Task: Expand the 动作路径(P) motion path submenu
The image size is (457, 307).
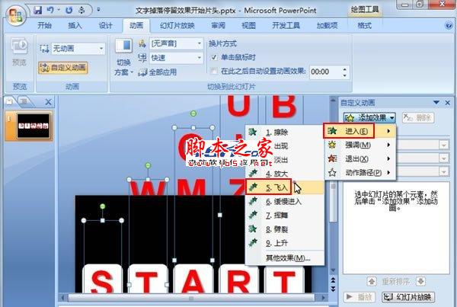Action: pos(360,173)
